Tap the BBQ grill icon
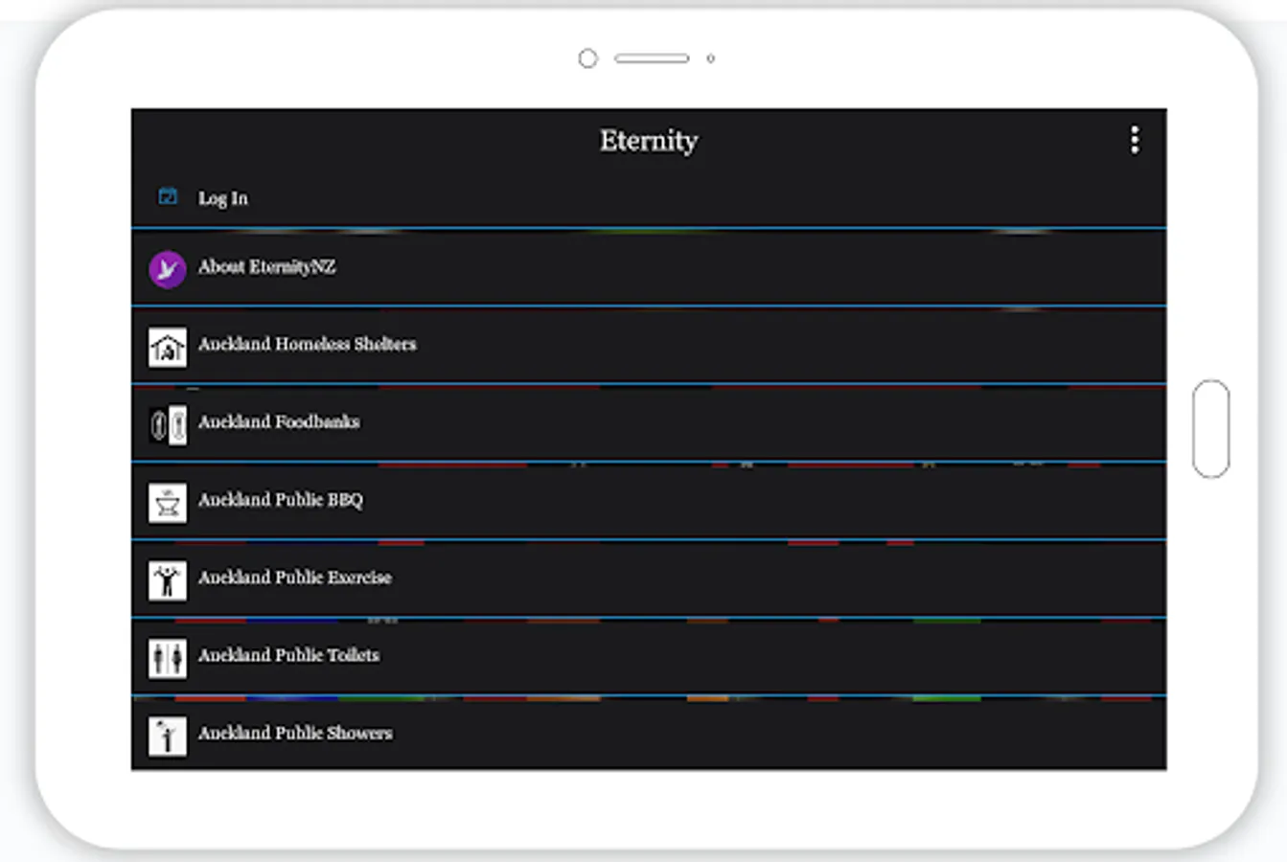The image size is (1287, 862). (167, 502)
